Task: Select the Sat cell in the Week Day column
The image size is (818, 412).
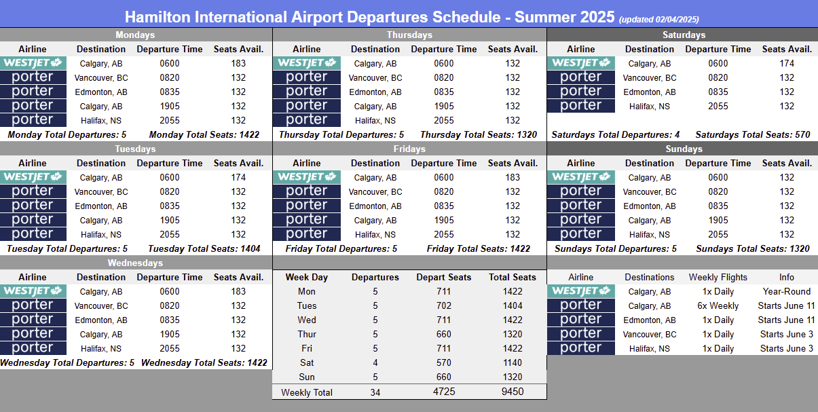Action: 307,362
